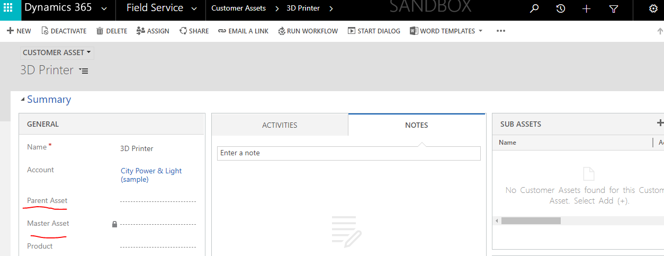Open CUSTOMER ASSET form selector dropdown
The width and height of the screenshot is (664, 256).
[x=57, y=52]
